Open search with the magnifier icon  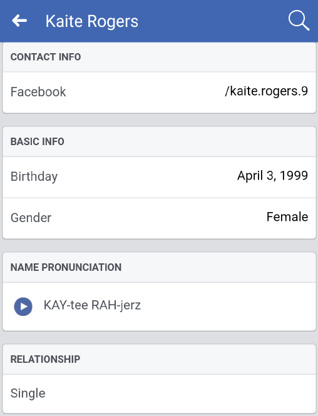click(x=299, y=21)
